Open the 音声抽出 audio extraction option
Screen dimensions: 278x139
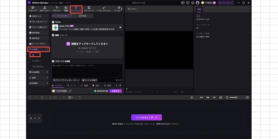pyautogui.click(x=39, y=38)
